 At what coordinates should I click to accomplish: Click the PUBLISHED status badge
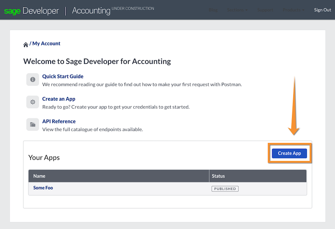[225, 188]
